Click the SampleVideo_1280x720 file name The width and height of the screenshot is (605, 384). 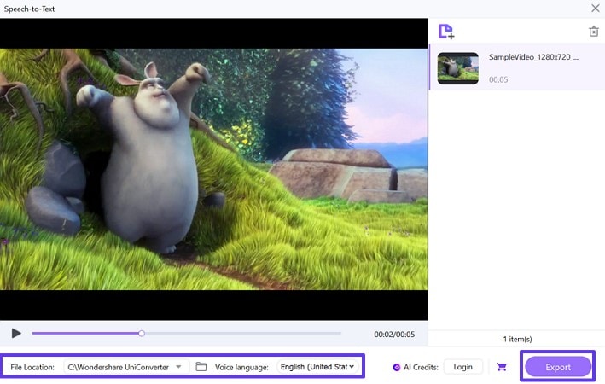pyautogui.click(x=533, y=57)
